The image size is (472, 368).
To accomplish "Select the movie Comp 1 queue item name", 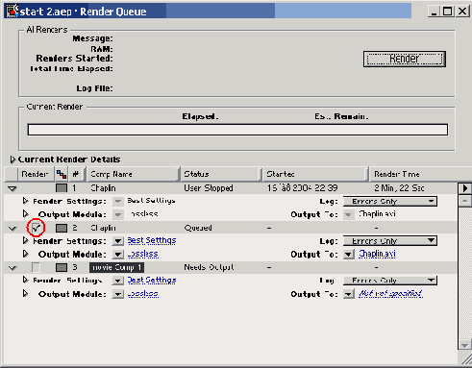I will tap(116, 267).
